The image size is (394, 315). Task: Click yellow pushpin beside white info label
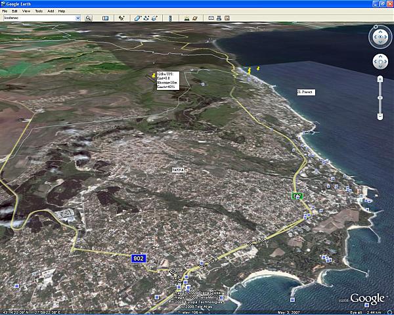point(154,75)
